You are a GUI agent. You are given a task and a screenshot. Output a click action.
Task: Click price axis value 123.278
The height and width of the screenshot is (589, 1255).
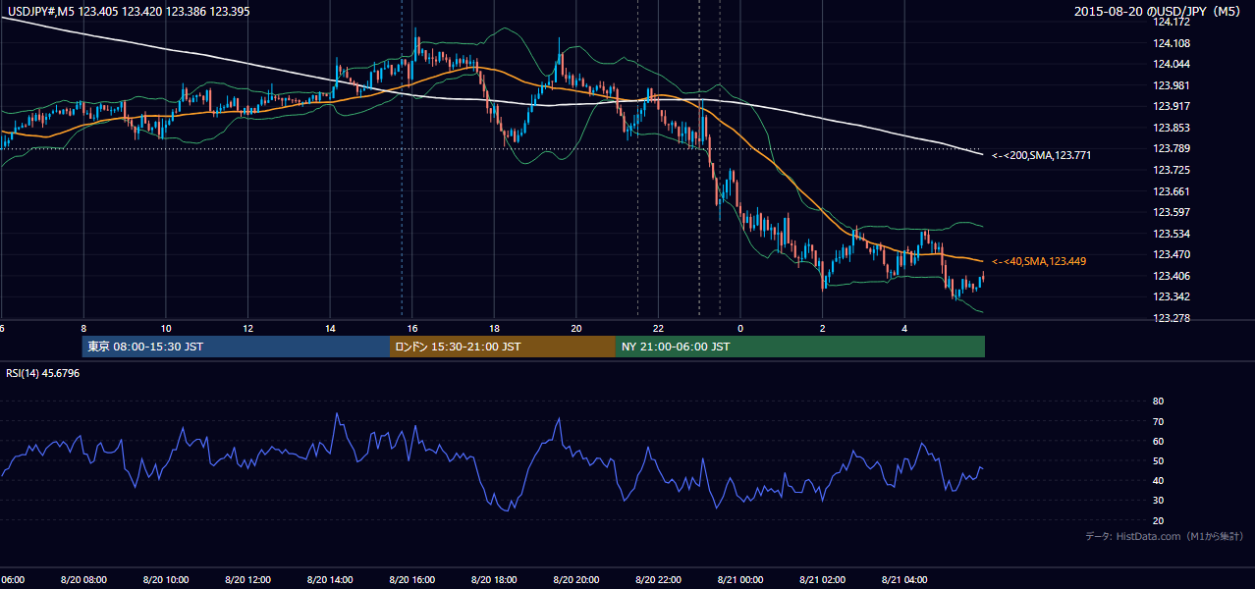click(x=1173, y=318)
